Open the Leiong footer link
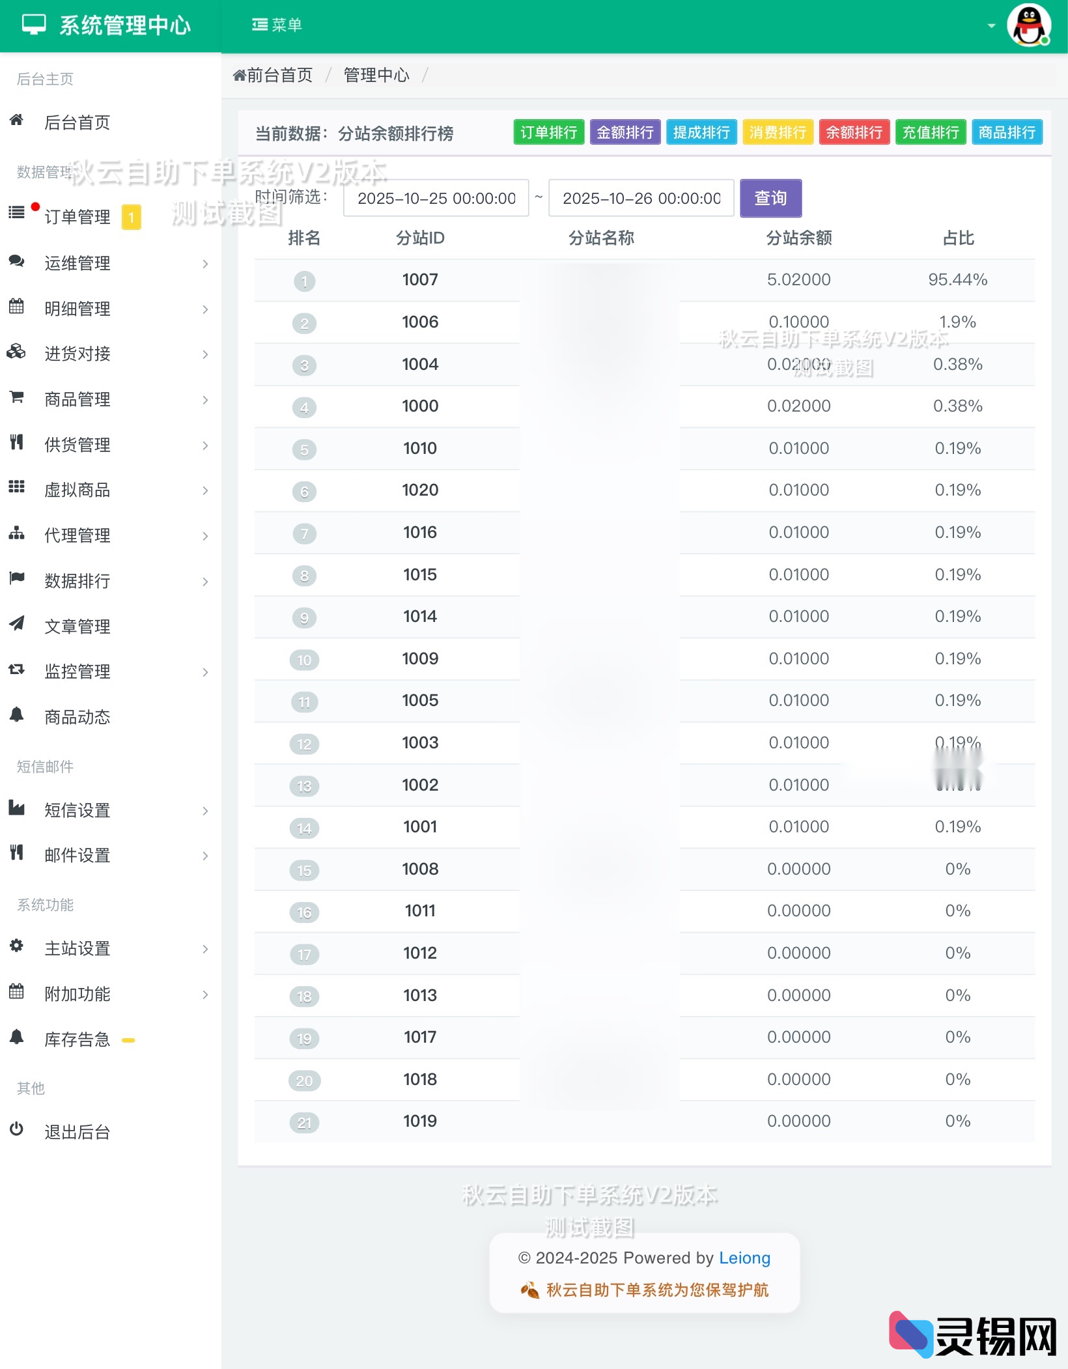The width and height of the screenshot is (1068, 1369). [744, 1258]
